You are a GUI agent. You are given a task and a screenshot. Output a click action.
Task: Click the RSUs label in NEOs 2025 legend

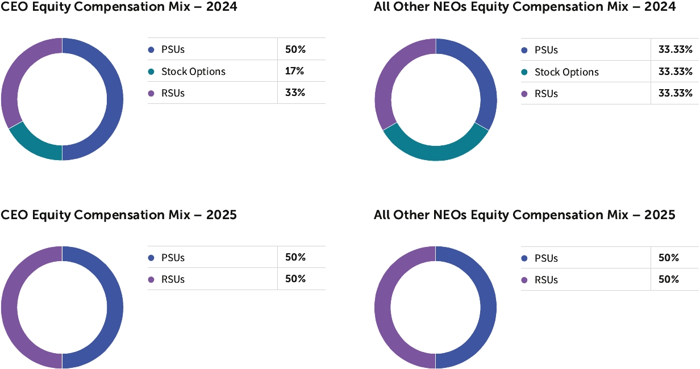click(x=546, y=280)
